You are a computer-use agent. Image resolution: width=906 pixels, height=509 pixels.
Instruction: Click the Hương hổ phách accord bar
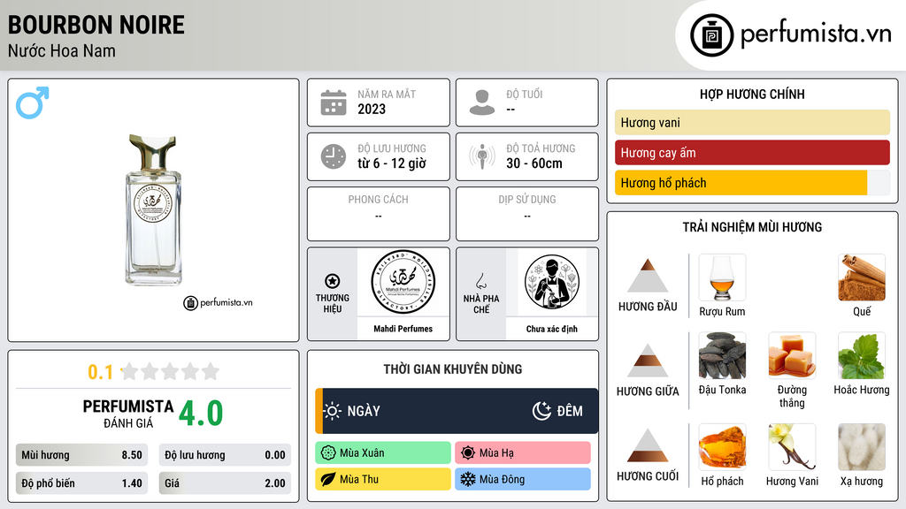click(x=752, y=183)
